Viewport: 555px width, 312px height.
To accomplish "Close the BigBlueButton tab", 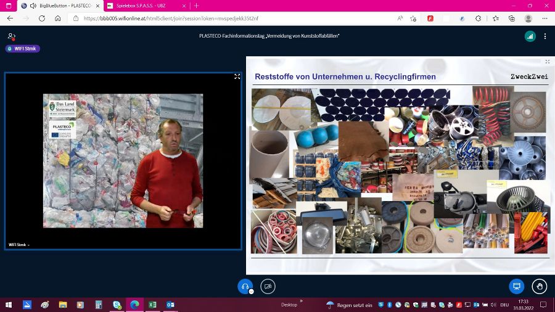I will pyautogui.click(x=97, y=6).
